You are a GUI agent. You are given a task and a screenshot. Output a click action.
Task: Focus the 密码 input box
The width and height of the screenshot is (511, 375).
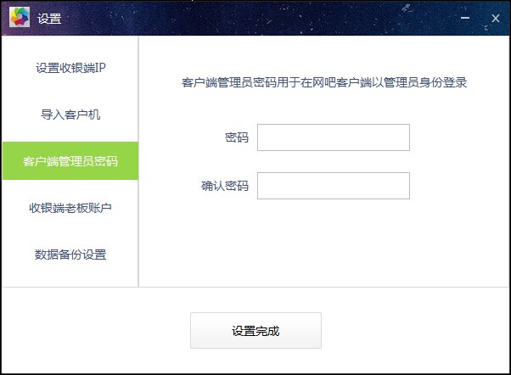(334, 137)
